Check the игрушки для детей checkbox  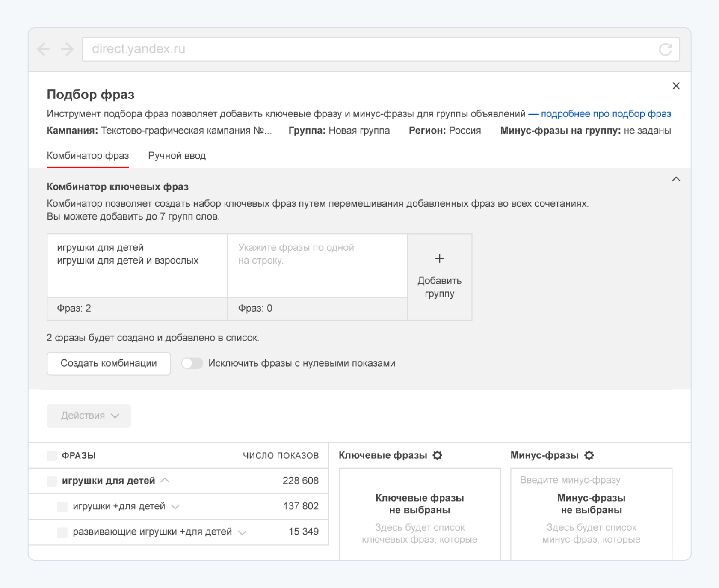52,481
